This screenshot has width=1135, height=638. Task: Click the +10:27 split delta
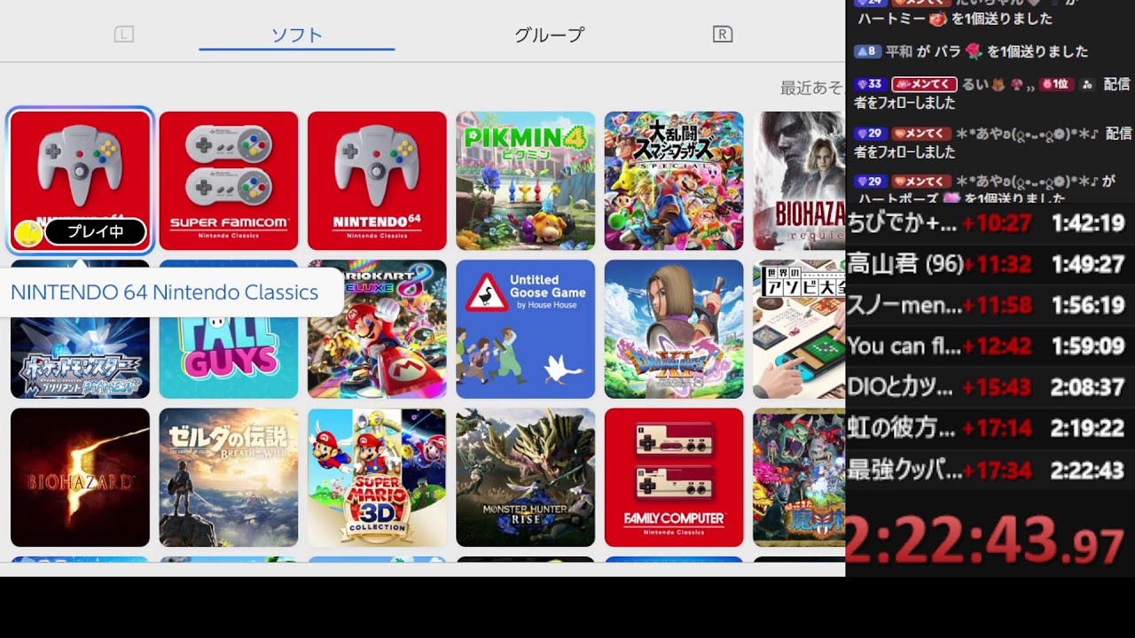(x=997, y=223)
